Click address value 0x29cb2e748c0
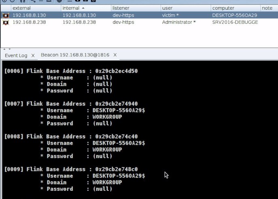Viewport: 278px width, 199px height. (x=117, y=169)
